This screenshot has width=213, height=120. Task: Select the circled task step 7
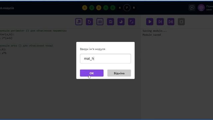coord(127,8)
